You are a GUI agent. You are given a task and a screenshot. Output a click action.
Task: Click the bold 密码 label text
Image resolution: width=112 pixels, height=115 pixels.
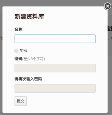(18, 59)
